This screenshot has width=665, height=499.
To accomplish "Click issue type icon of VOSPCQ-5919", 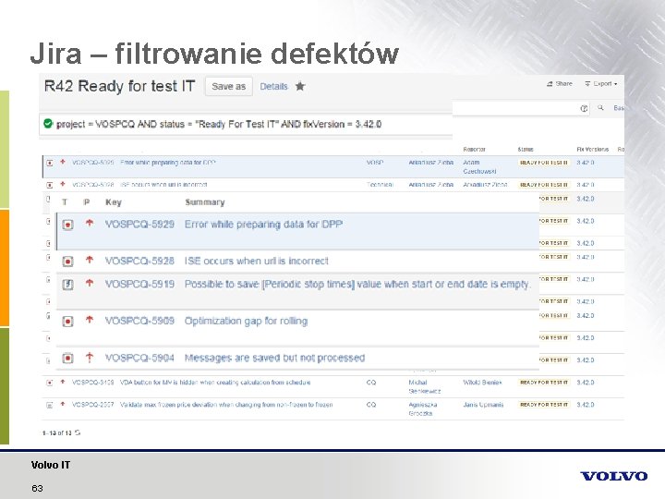I will 67,285.
